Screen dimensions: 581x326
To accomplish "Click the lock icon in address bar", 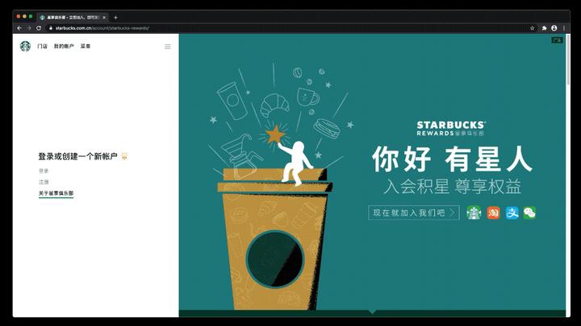I will [x=51, y=28].
